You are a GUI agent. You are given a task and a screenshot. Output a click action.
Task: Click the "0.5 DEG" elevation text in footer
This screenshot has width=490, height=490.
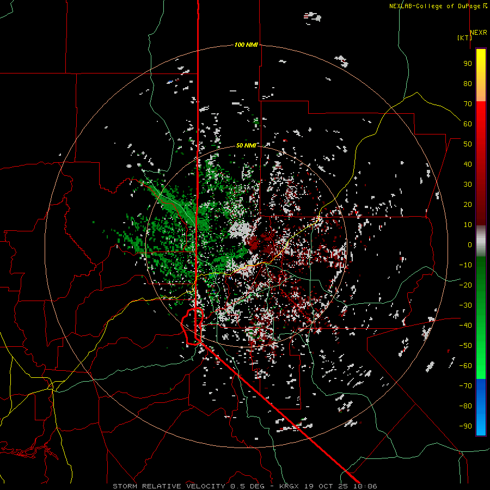[x=248, y=486]
